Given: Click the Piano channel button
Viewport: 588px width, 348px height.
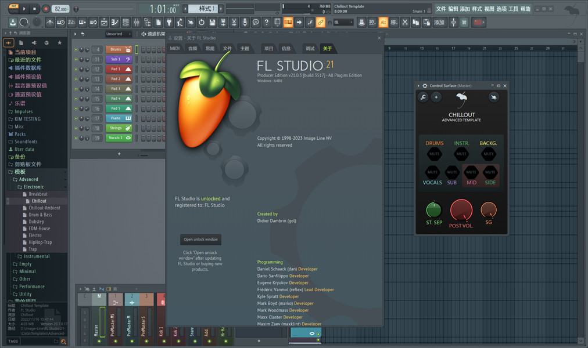Looking at the screenshot, I should coord(119,118).
